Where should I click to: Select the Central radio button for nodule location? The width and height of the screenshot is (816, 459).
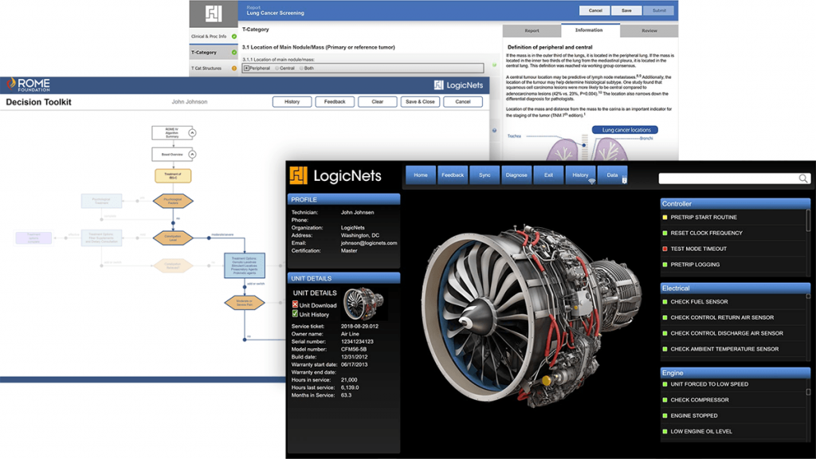click(277, 69)
